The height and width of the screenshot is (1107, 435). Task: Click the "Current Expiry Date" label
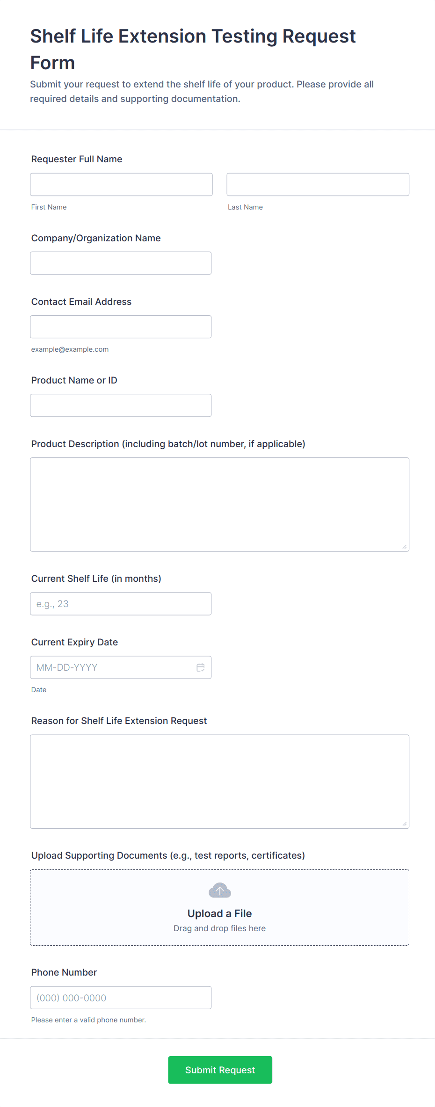74,642
